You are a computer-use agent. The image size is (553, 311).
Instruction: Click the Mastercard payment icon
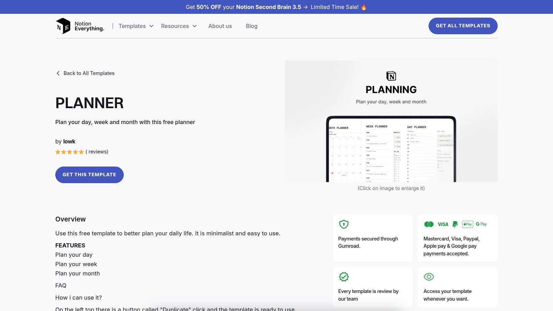pos(429,224)
